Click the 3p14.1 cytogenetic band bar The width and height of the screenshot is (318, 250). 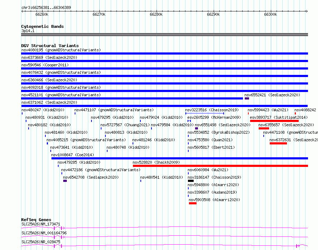pos(164,35)
